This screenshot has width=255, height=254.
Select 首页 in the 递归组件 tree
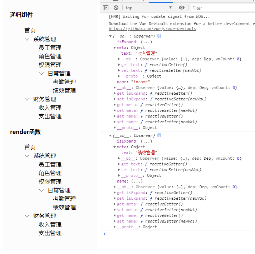click(30, 30)
